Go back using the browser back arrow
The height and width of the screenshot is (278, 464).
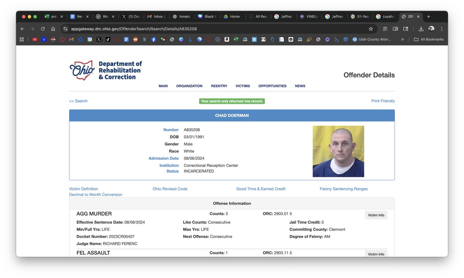click(22, 29)
